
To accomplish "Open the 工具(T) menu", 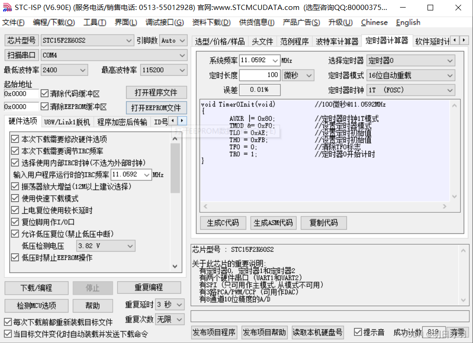I will point(94,22).
